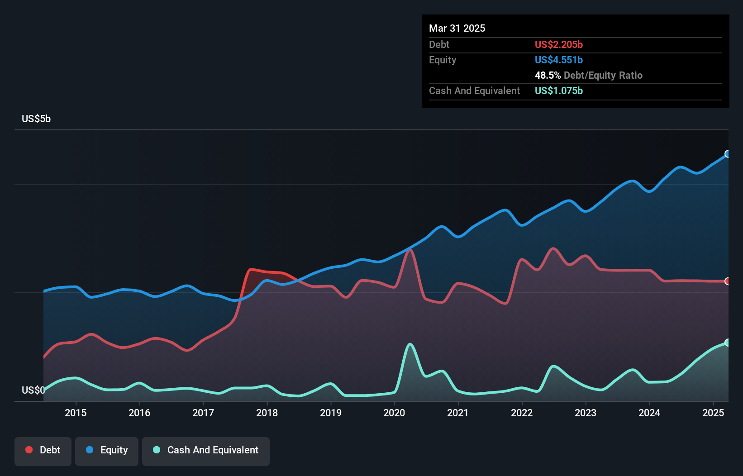Select the US$4.551b equity value
743x476 pixels.
point(559,60)
